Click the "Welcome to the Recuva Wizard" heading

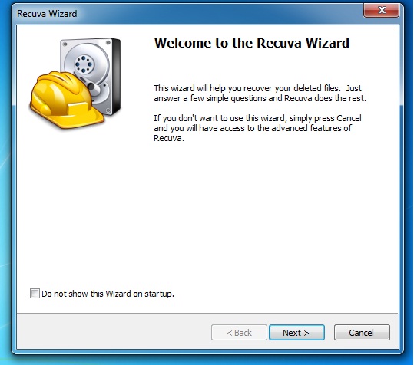point(252,43)
